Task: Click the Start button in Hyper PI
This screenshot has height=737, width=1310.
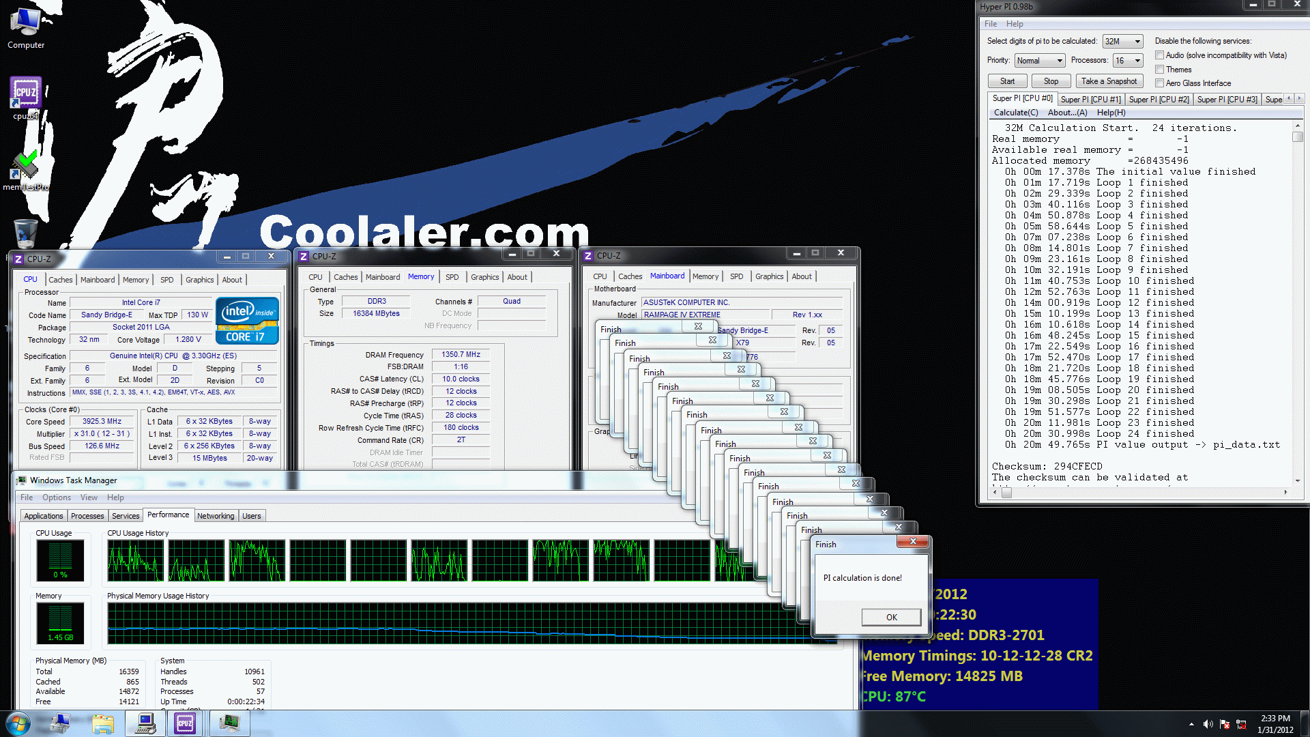Action: coord(1007,81)
